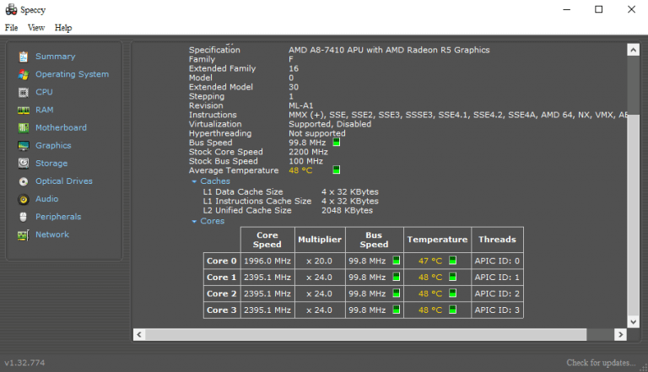This screenshot has height=372, width=648.
Task: Click the CPU chip icon in sidebar
Action: click(x=24, y=92)
